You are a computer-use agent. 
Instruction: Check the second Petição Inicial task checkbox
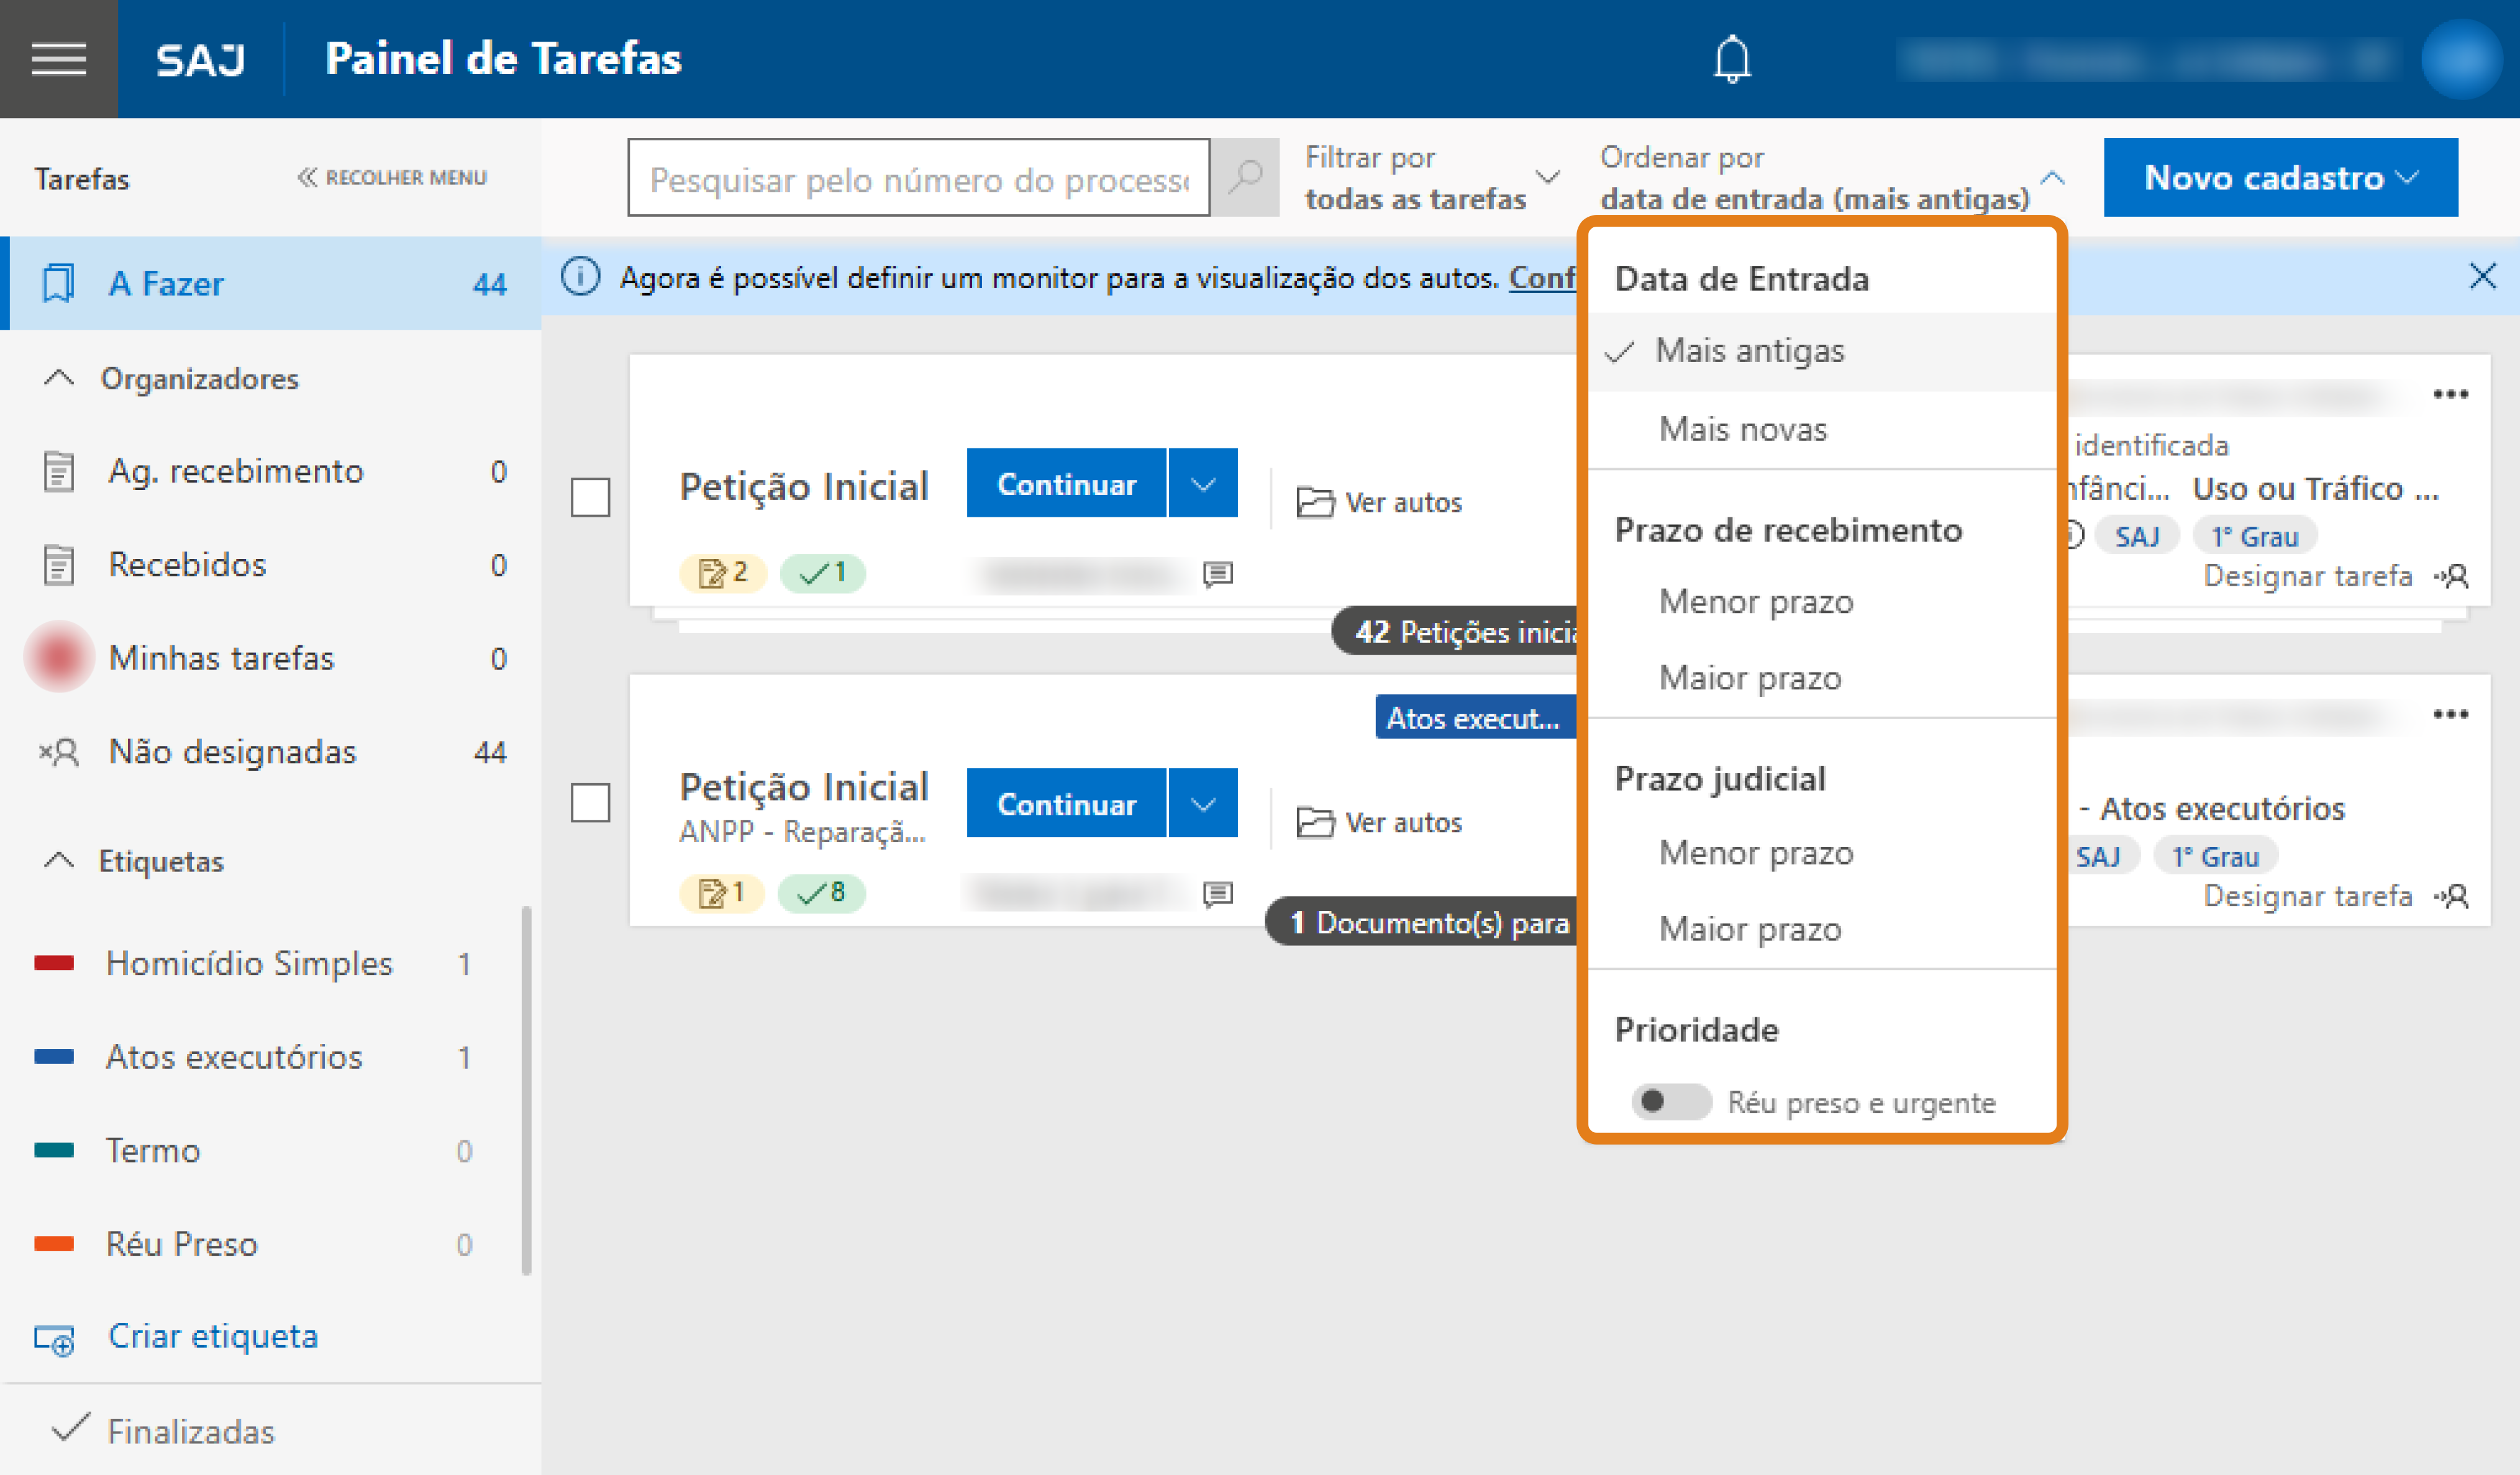tap(590, 802)
